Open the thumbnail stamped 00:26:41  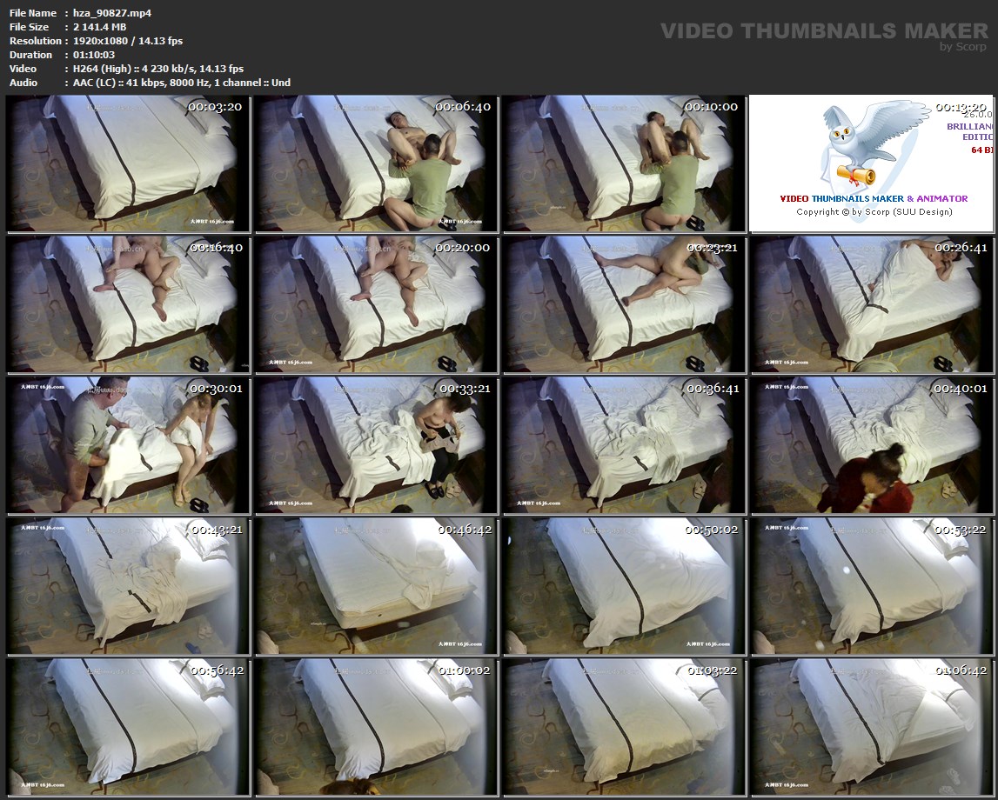[871, 304]
